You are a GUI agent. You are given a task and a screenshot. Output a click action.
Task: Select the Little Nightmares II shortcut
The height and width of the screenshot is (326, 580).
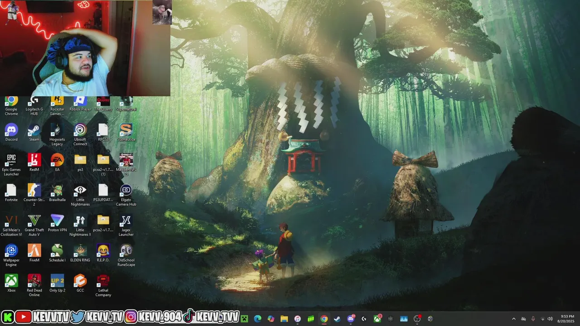coord(80,225)
